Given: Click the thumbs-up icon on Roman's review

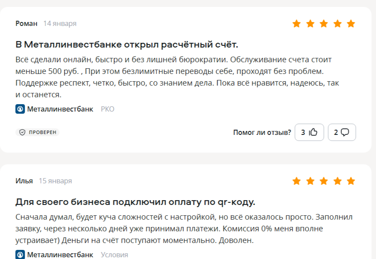Looking at the screenshot, I should tap(313, 132).
